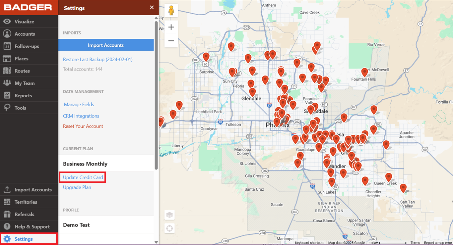The image size is (453, 245).
Task: Click the Glendale city label on map
Action: [251, 99]
